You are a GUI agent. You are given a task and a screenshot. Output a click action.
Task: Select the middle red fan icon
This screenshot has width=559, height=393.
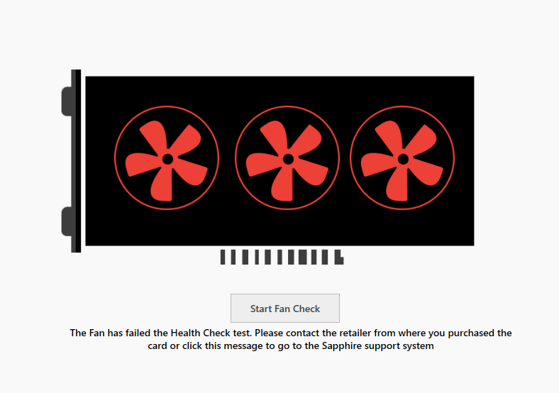[x=287, y=158]
